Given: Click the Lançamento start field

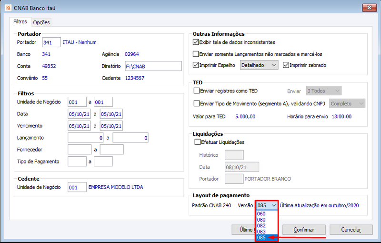Looking at the screenshot, I should click(86, 138).
